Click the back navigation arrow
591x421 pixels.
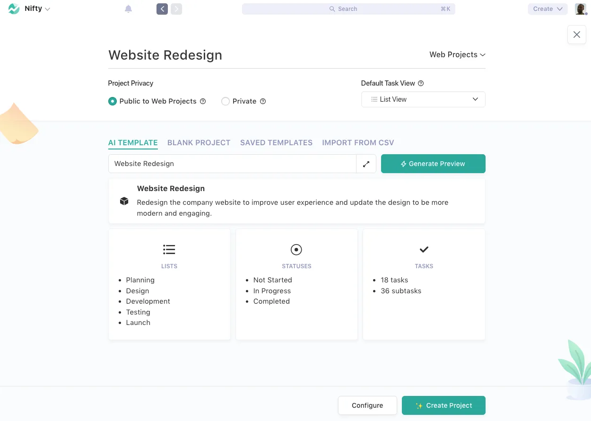(162, 9)
